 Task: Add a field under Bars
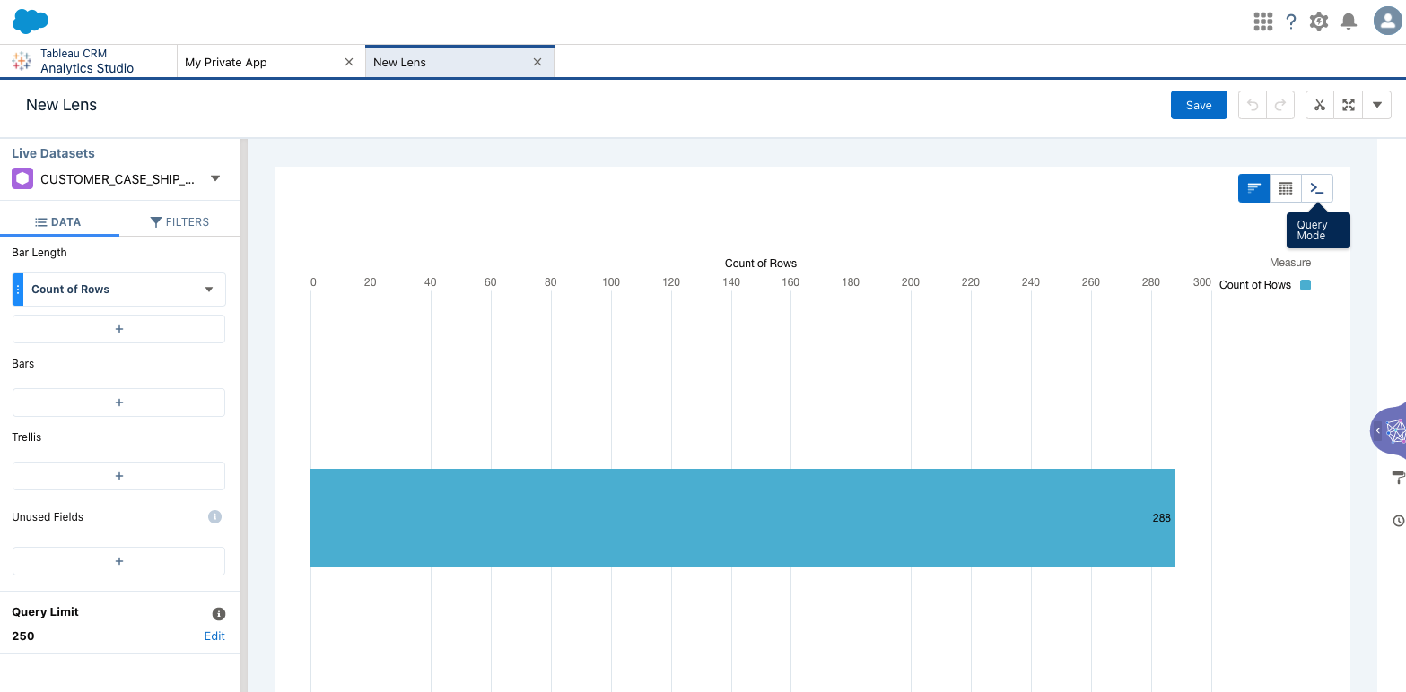(118, 402)
